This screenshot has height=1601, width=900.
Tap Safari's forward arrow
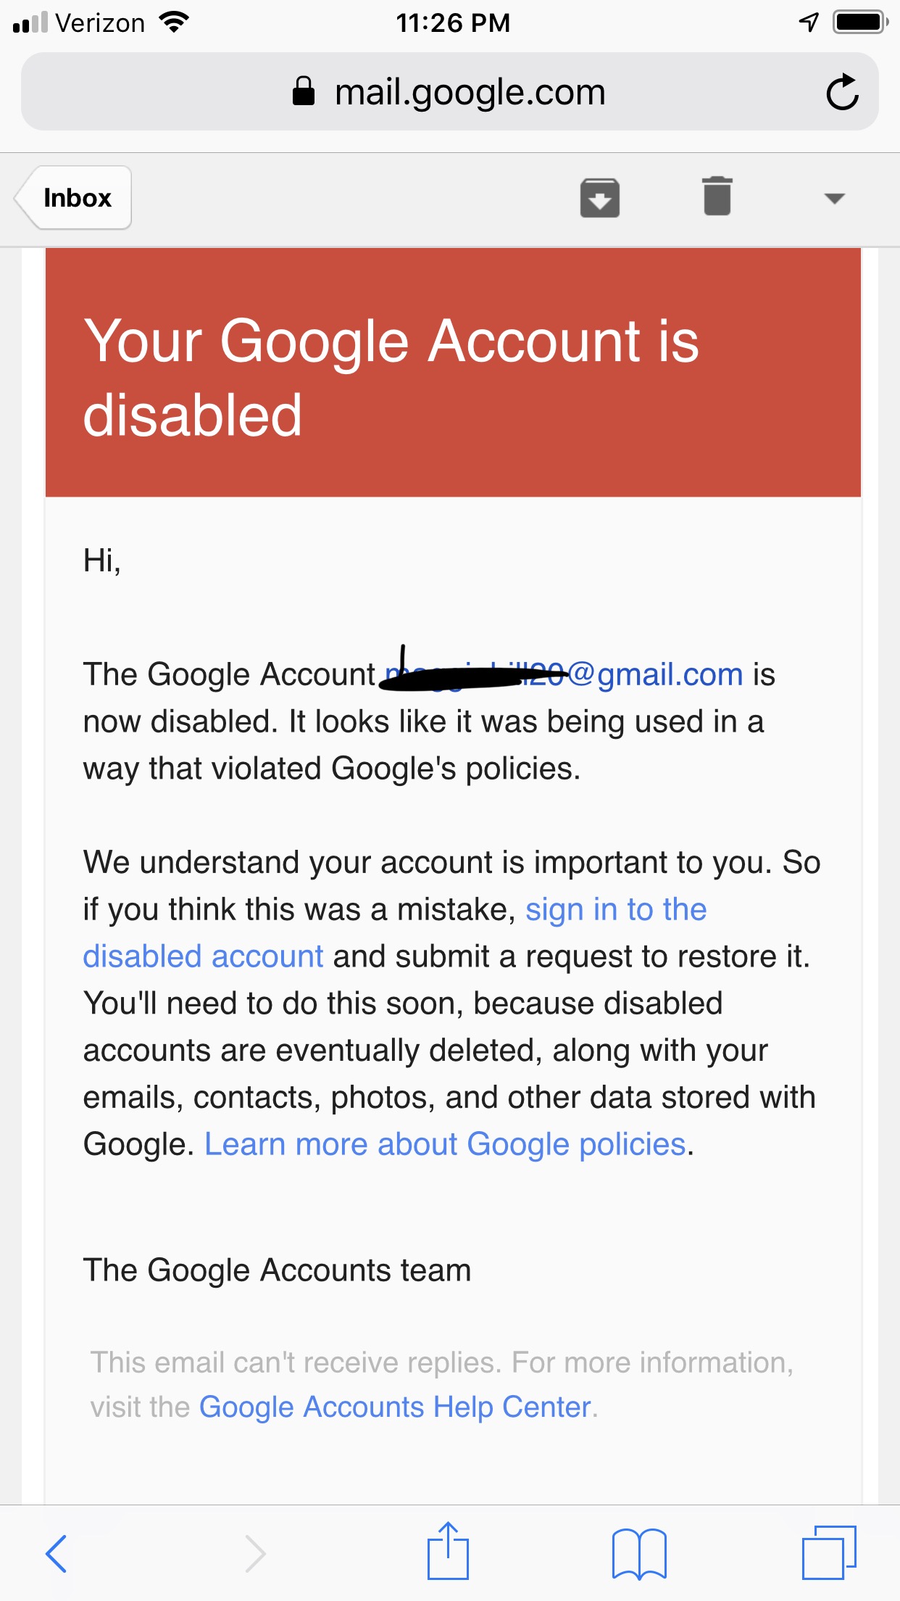pos(254,1553)
